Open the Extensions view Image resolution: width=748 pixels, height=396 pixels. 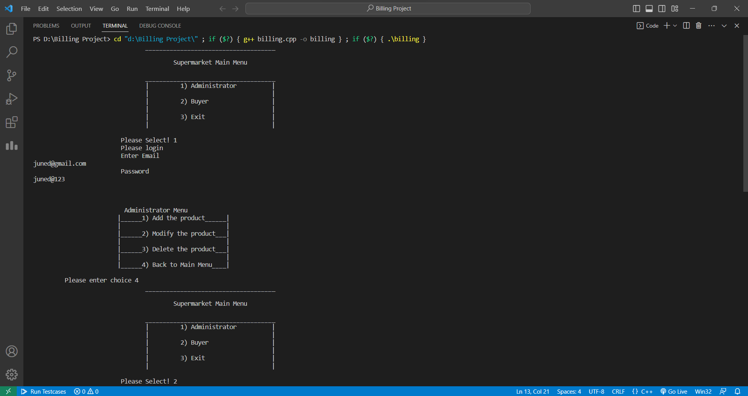tap(12, 122)
